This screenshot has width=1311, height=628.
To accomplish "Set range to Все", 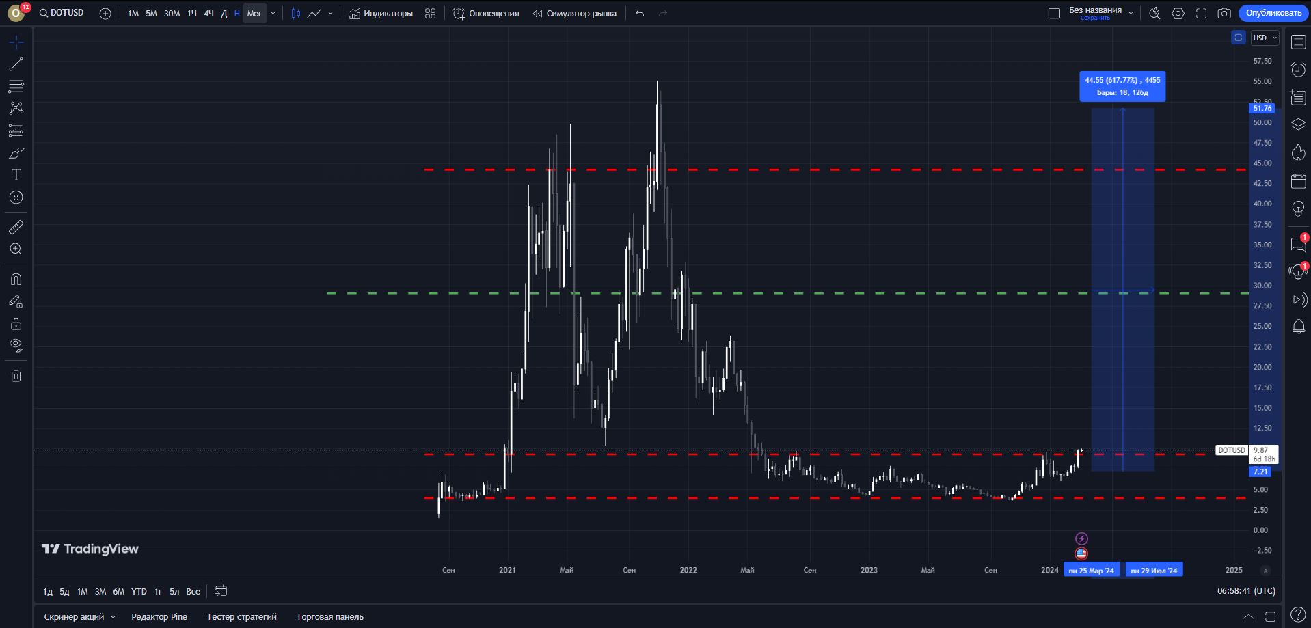I will (193, 591).
